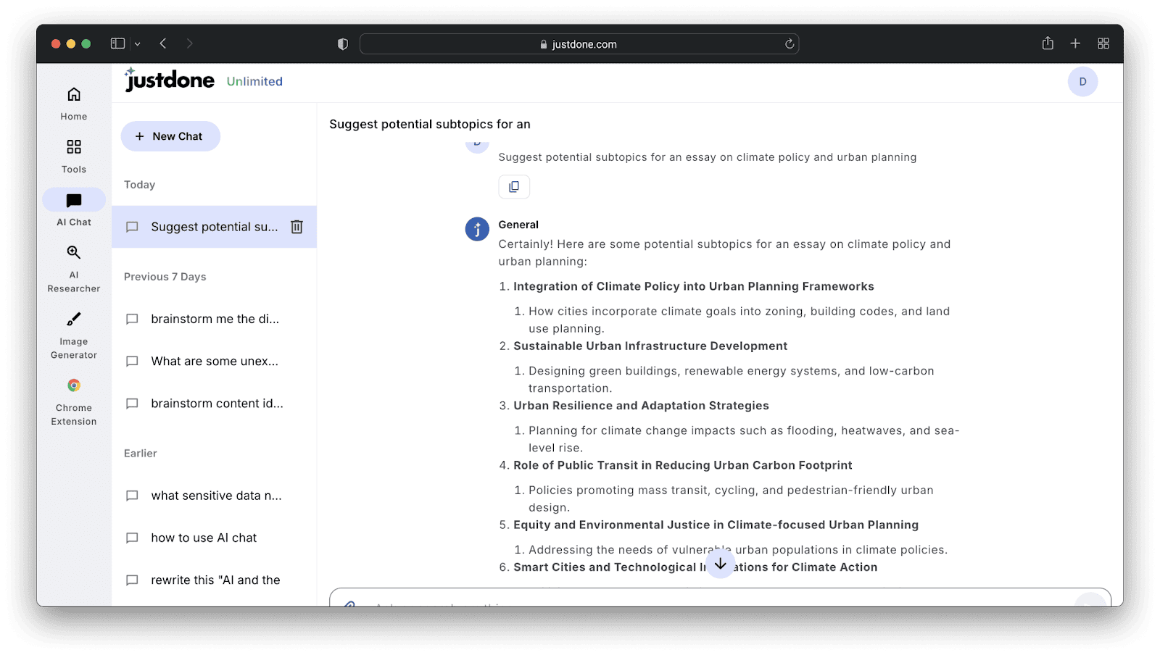Image resolution: width=1160 pixels, height=655 pixels.
Task: Open Chrome Extension link in sidebar
Action: pyautogui.click(x=74, y=401)
